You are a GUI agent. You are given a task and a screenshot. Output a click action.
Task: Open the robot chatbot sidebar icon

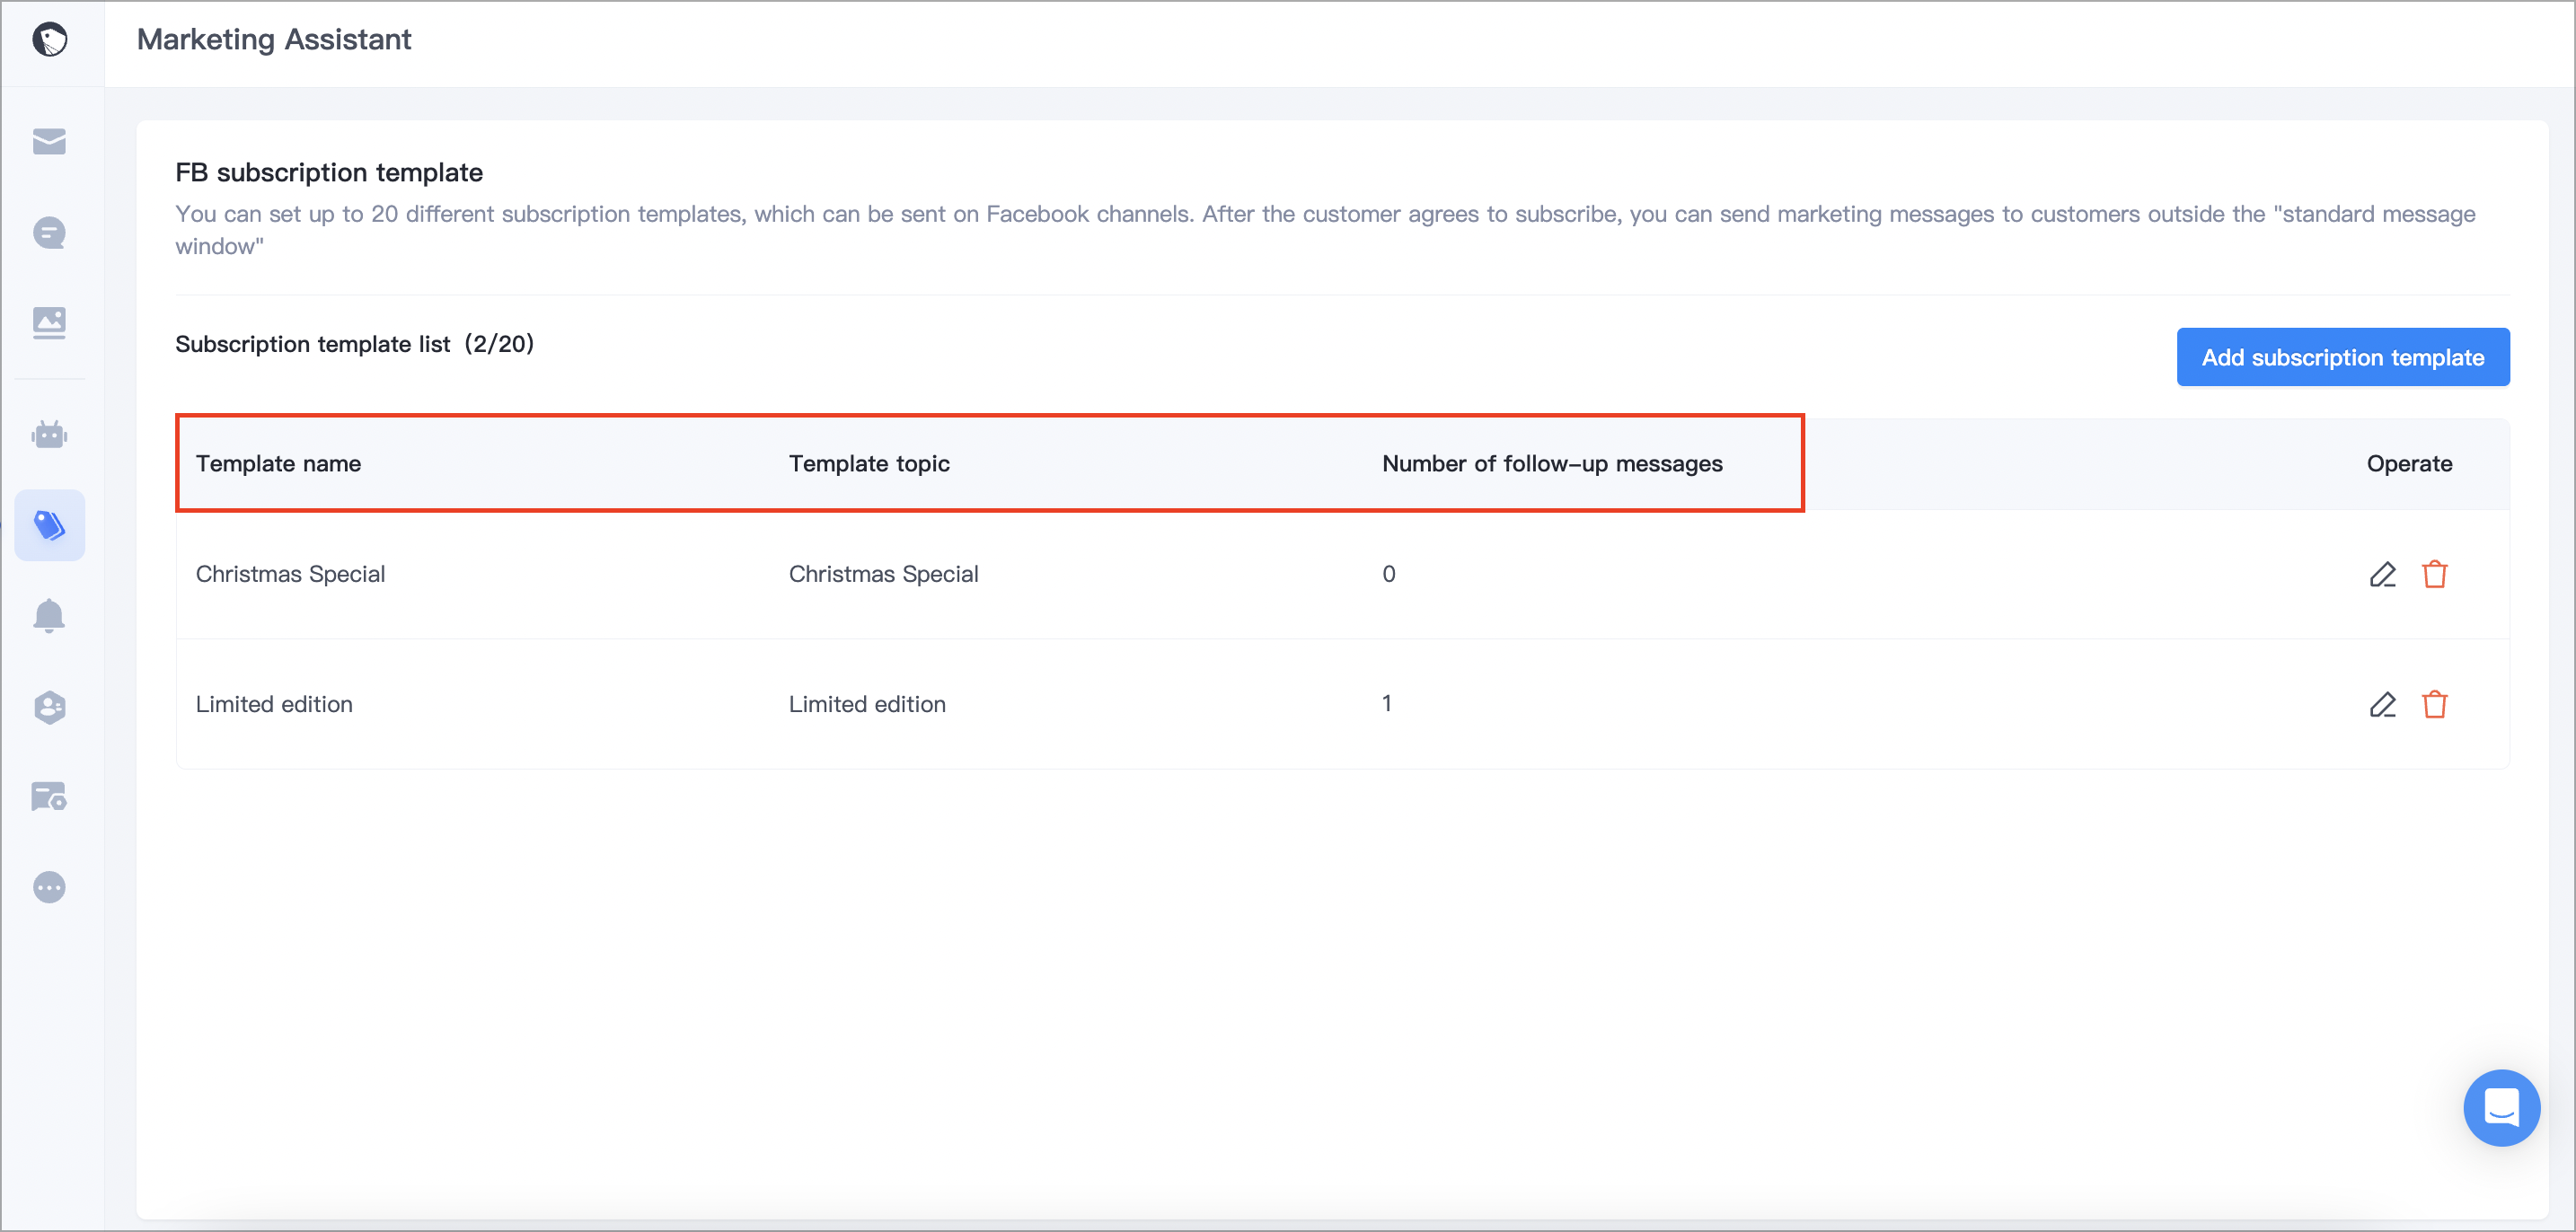pos(49,434)
